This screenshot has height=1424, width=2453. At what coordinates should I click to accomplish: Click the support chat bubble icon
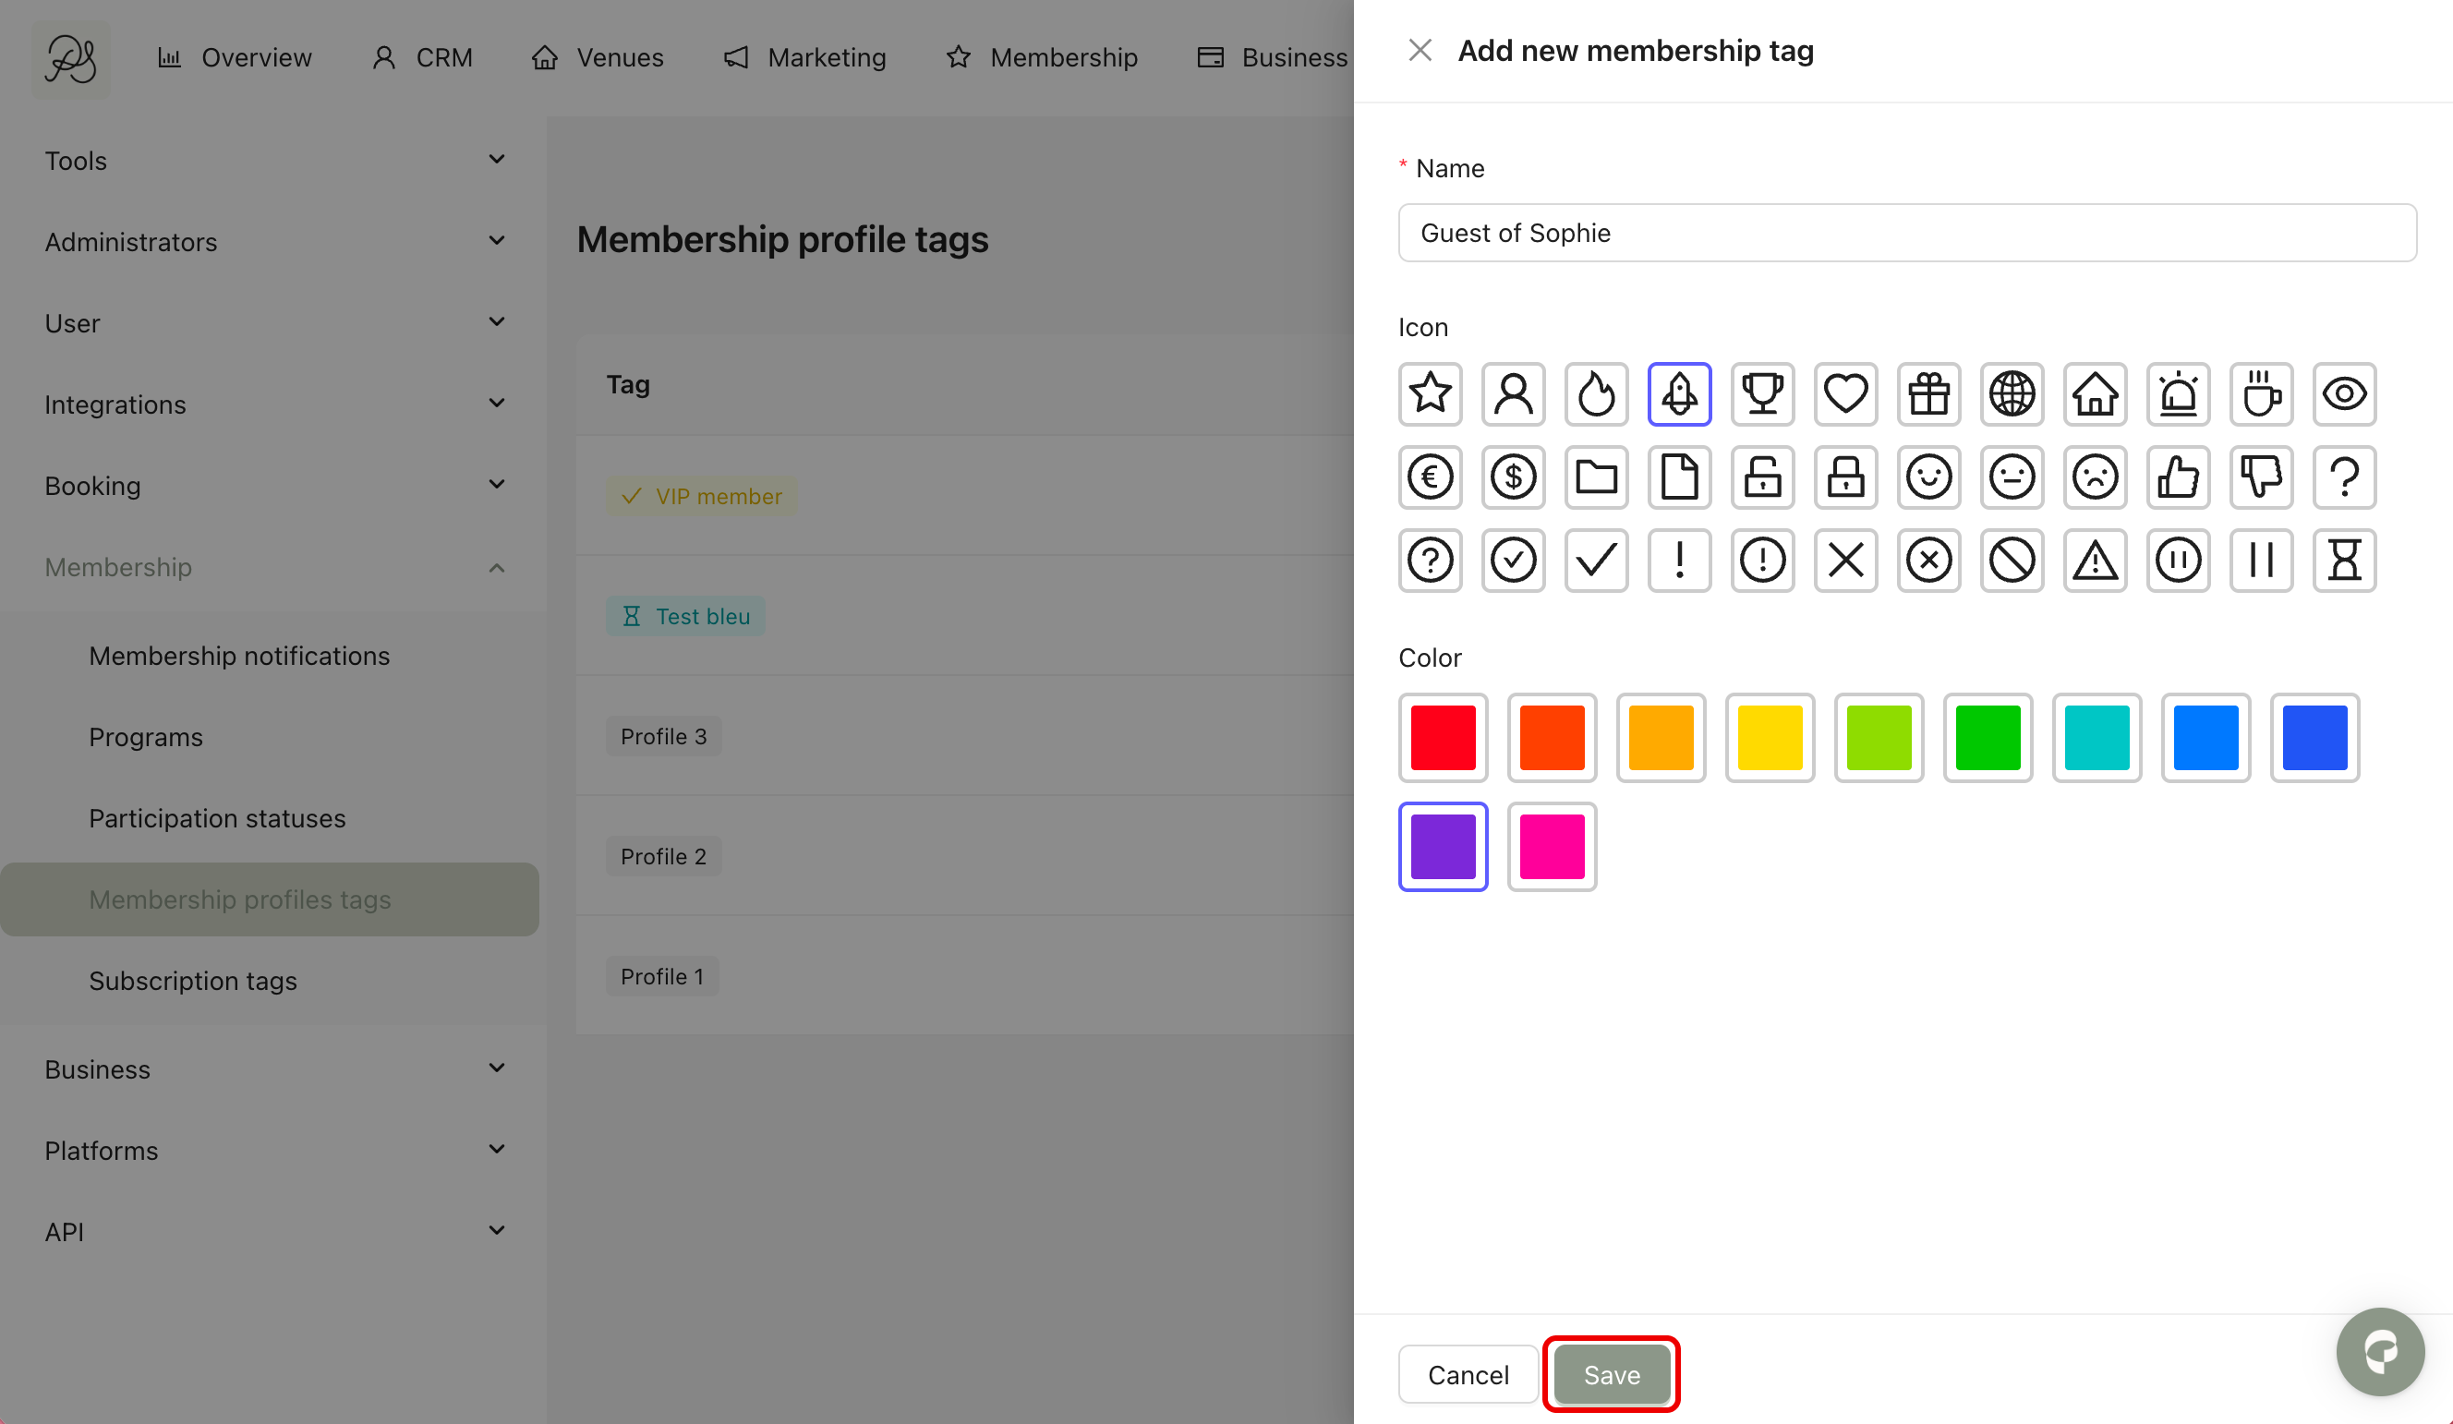pos(2379,1351)
